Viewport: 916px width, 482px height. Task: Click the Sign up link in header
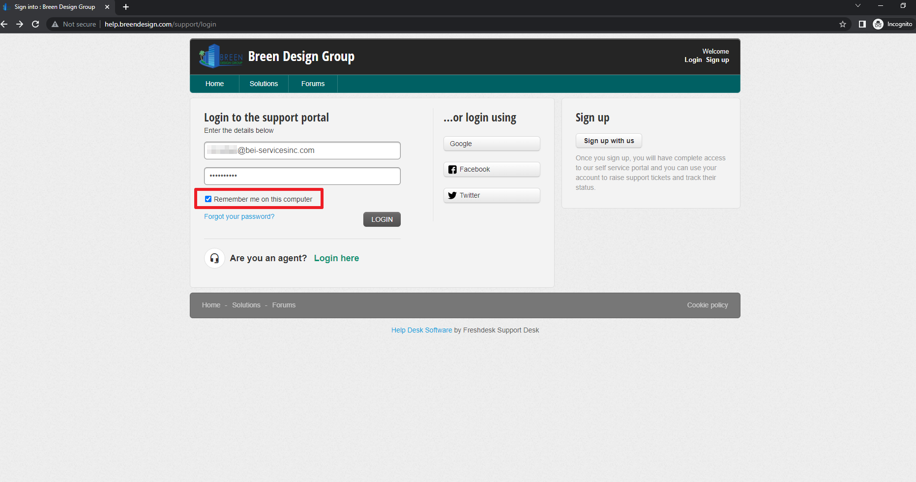717,60
